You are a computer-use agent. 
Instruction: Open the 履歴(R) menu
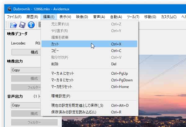(32, 17)
